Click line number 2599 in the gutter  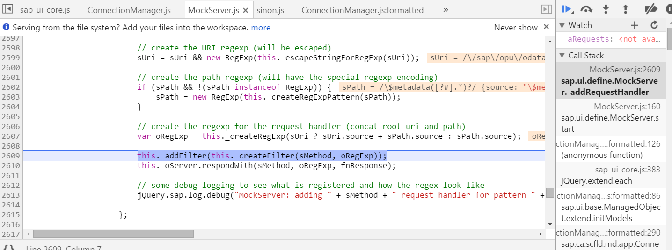12,57
